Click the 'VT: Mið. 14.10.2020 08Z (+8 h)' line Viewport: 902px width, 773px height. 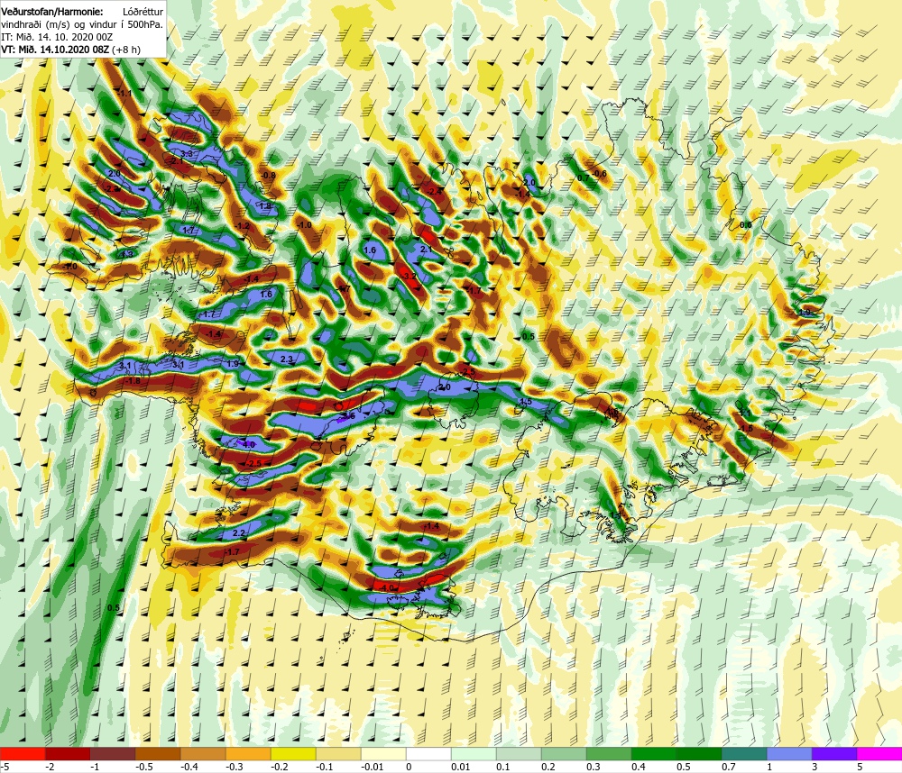coord(70,50)
